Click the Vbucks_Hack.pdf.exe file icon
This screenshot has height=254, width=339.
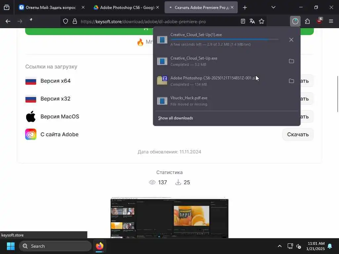tap(162, 101)
